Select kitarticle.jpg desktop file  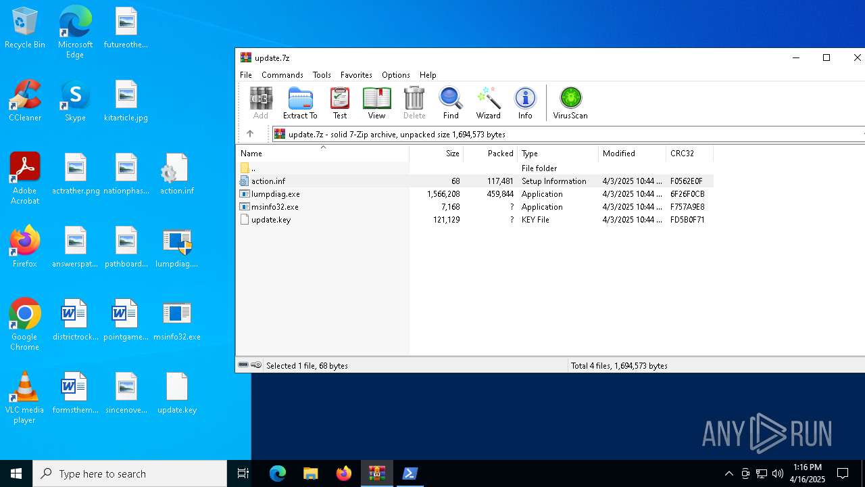tap(126, 101)
